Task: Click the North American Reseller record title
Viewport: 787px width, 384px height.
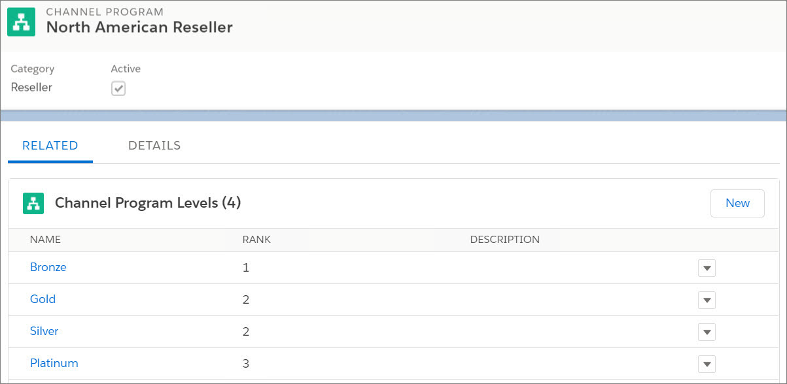Action: coord(139,27)
